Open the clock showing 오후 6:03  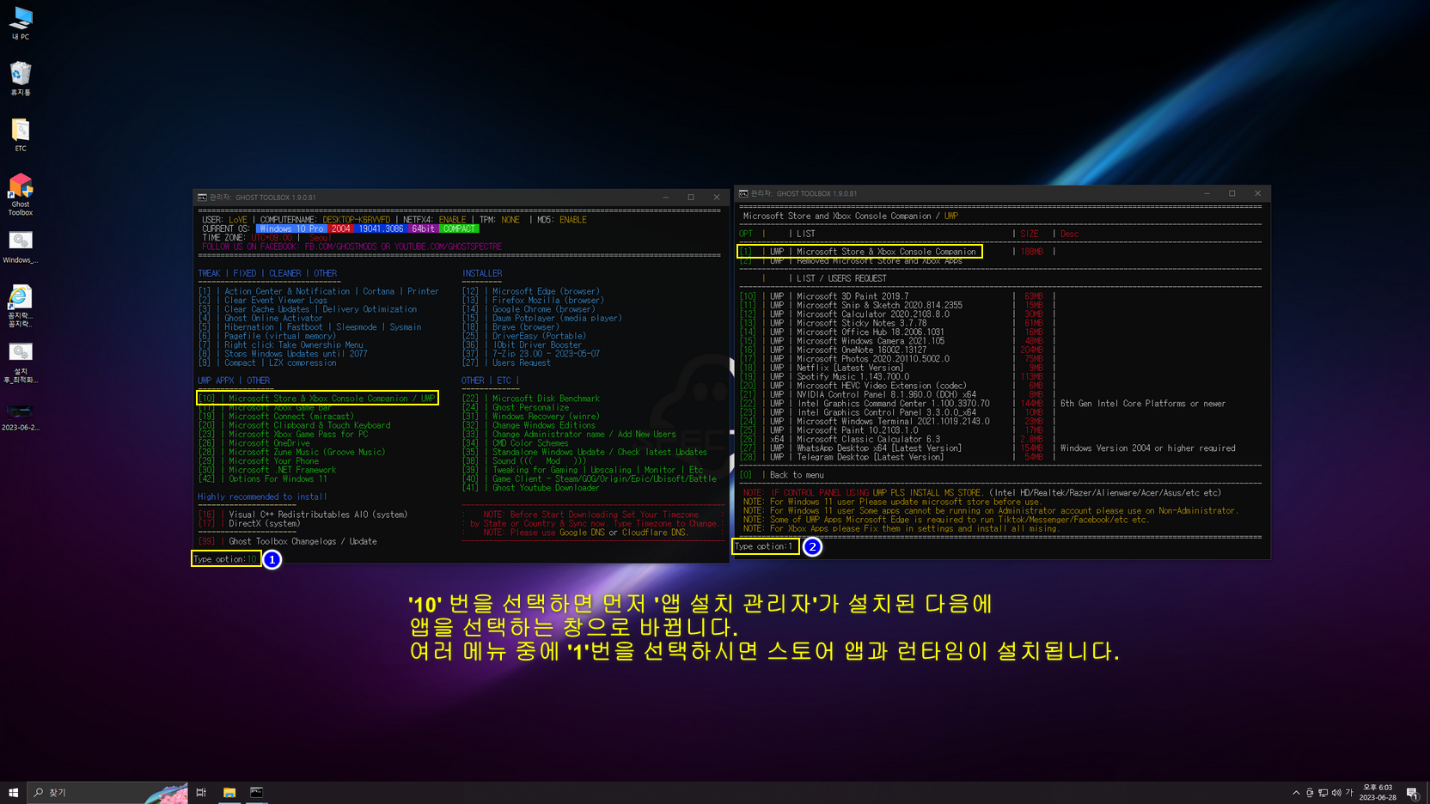(x=1378, y=793)
